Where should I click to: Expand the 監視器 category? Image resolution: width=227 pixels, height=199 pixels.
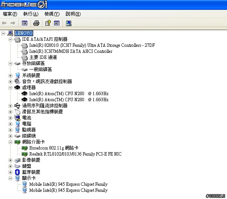(x=10, y=130)
